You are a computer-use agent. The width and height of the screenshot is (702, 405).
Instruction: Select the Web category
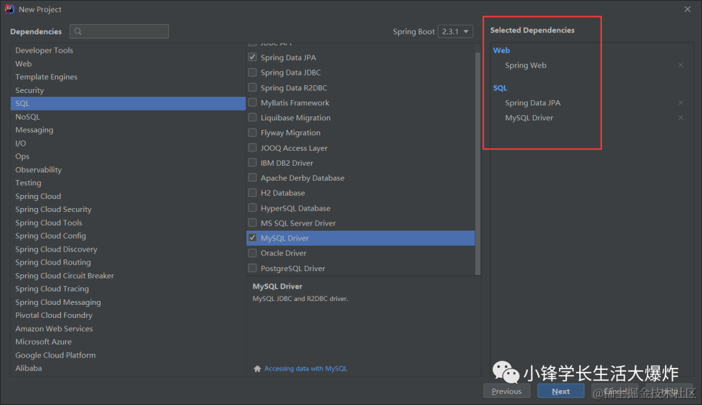point(128,64)
